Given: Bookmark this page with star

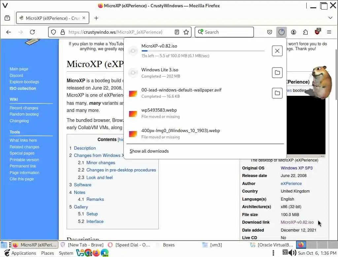Looking at the screenshot, I should pos(186,32).
